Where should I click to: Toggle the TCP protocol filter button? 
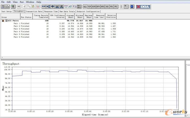[90, 6]
